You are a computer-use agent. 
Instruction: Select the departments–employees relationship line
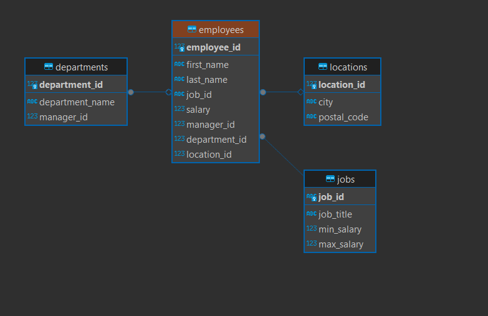[x=150, y=92]
